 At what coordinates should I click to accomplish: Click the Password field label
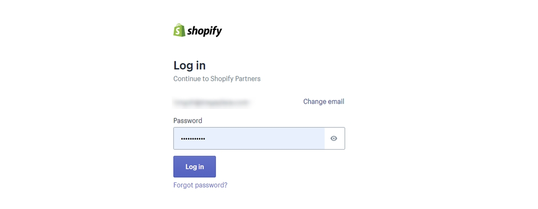(188, 121)
